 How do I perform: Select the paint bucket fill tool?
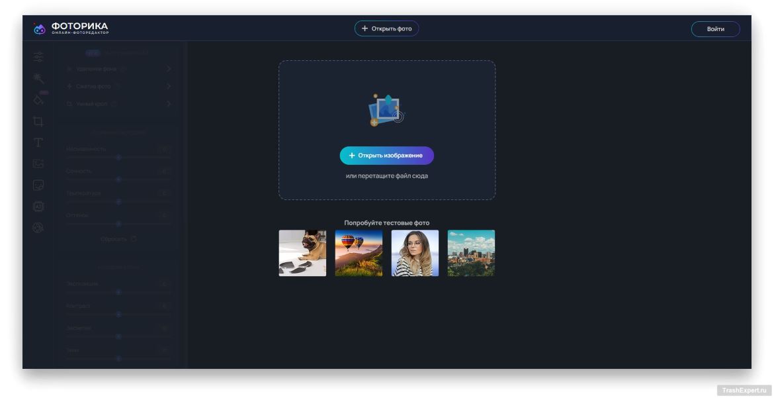[38, 99]
